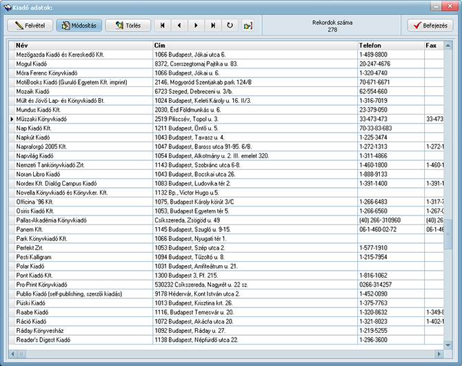Click the Befejezés button
Screen dimensions: 462x366
pyautogui.click(x=430, y=26)
